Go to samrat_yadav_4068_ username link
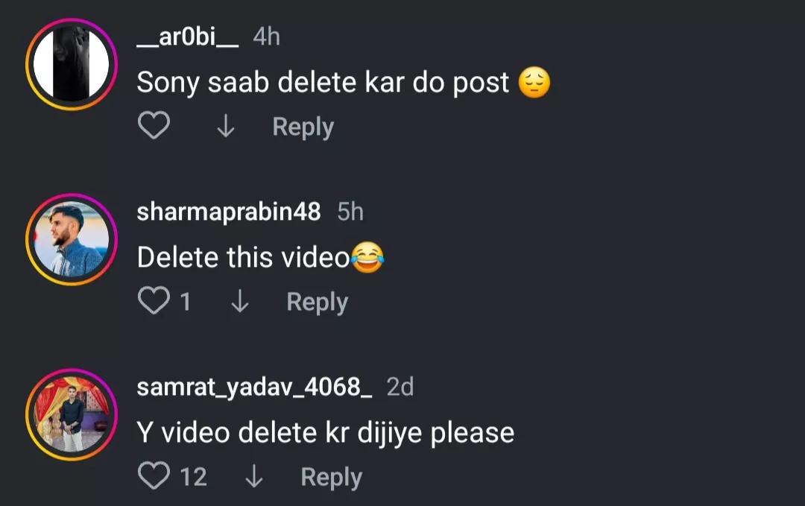 (x=254, y=388)
